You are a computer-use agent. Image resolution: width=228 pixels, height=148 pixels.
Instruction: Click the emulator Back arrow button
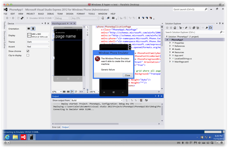[x=104, y=92]
